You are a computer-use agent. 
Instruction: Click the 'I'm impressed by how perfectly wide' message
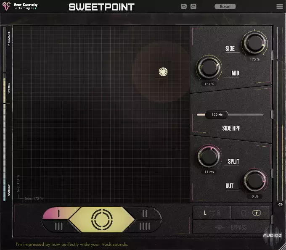[72, 244]
